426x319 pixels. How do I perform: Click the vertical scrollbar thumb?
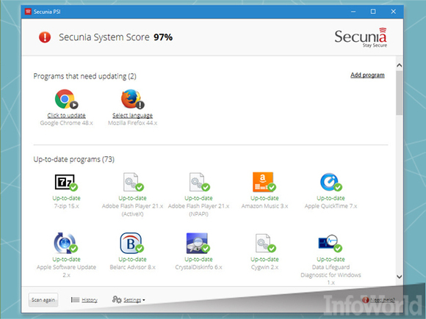[x=399, y=93]
